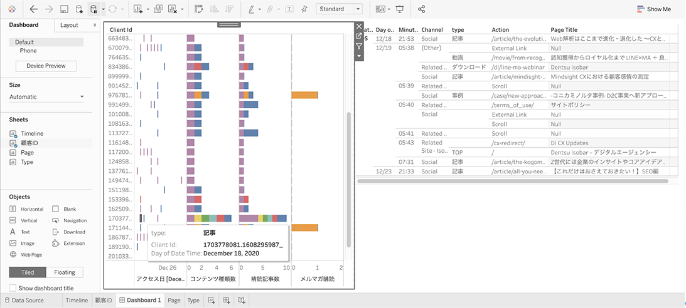
Task: Open the Data Source tab
Action: (23, 300)
